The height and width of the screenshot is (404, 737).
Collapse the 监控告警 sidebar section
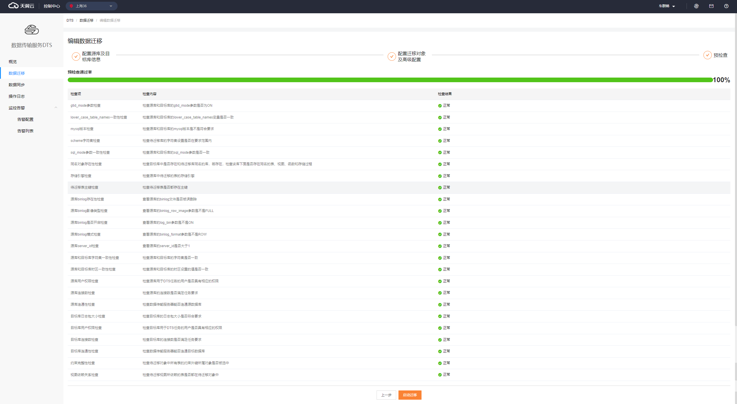click(x=56, y=108)
